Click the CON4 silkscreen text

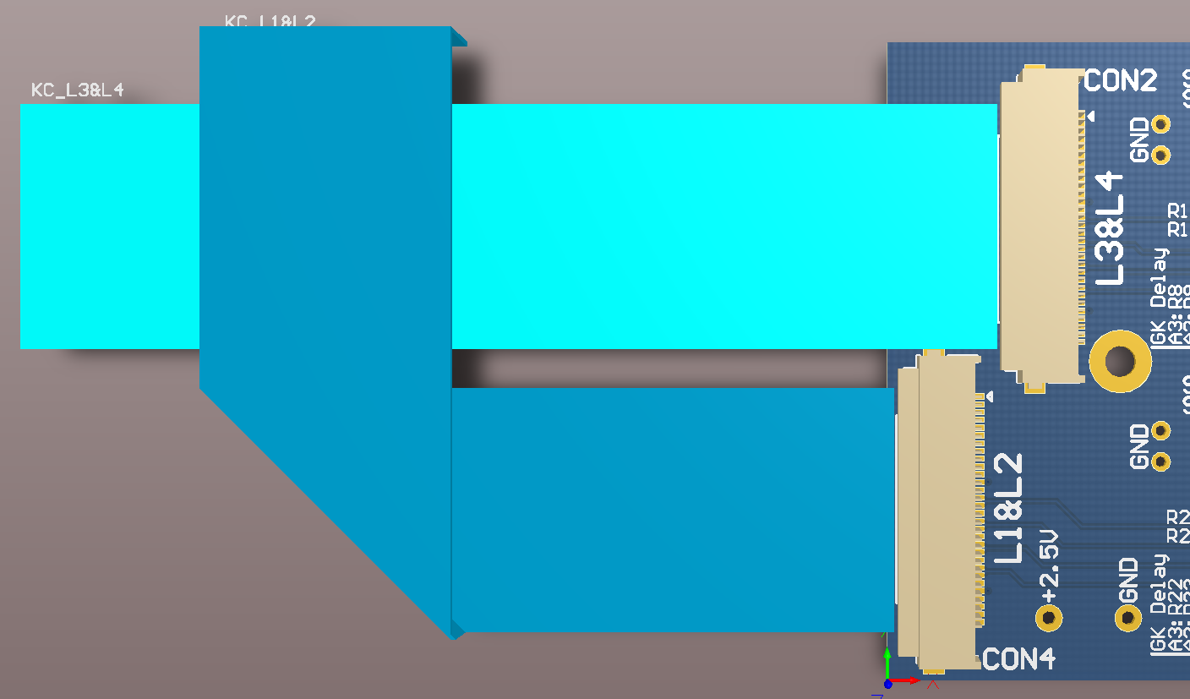click(x=1019, y=658)
